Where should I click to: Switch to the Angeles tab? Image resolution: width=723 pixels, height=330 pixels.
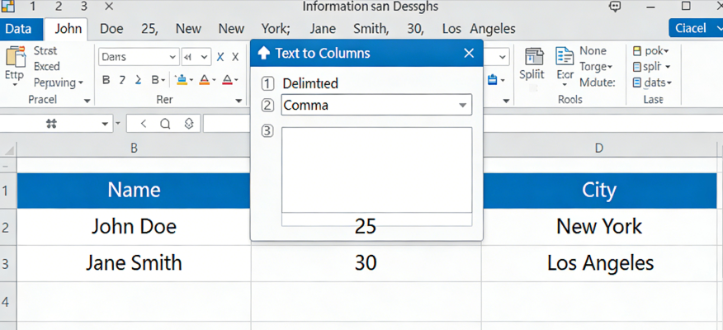point(493,29)
